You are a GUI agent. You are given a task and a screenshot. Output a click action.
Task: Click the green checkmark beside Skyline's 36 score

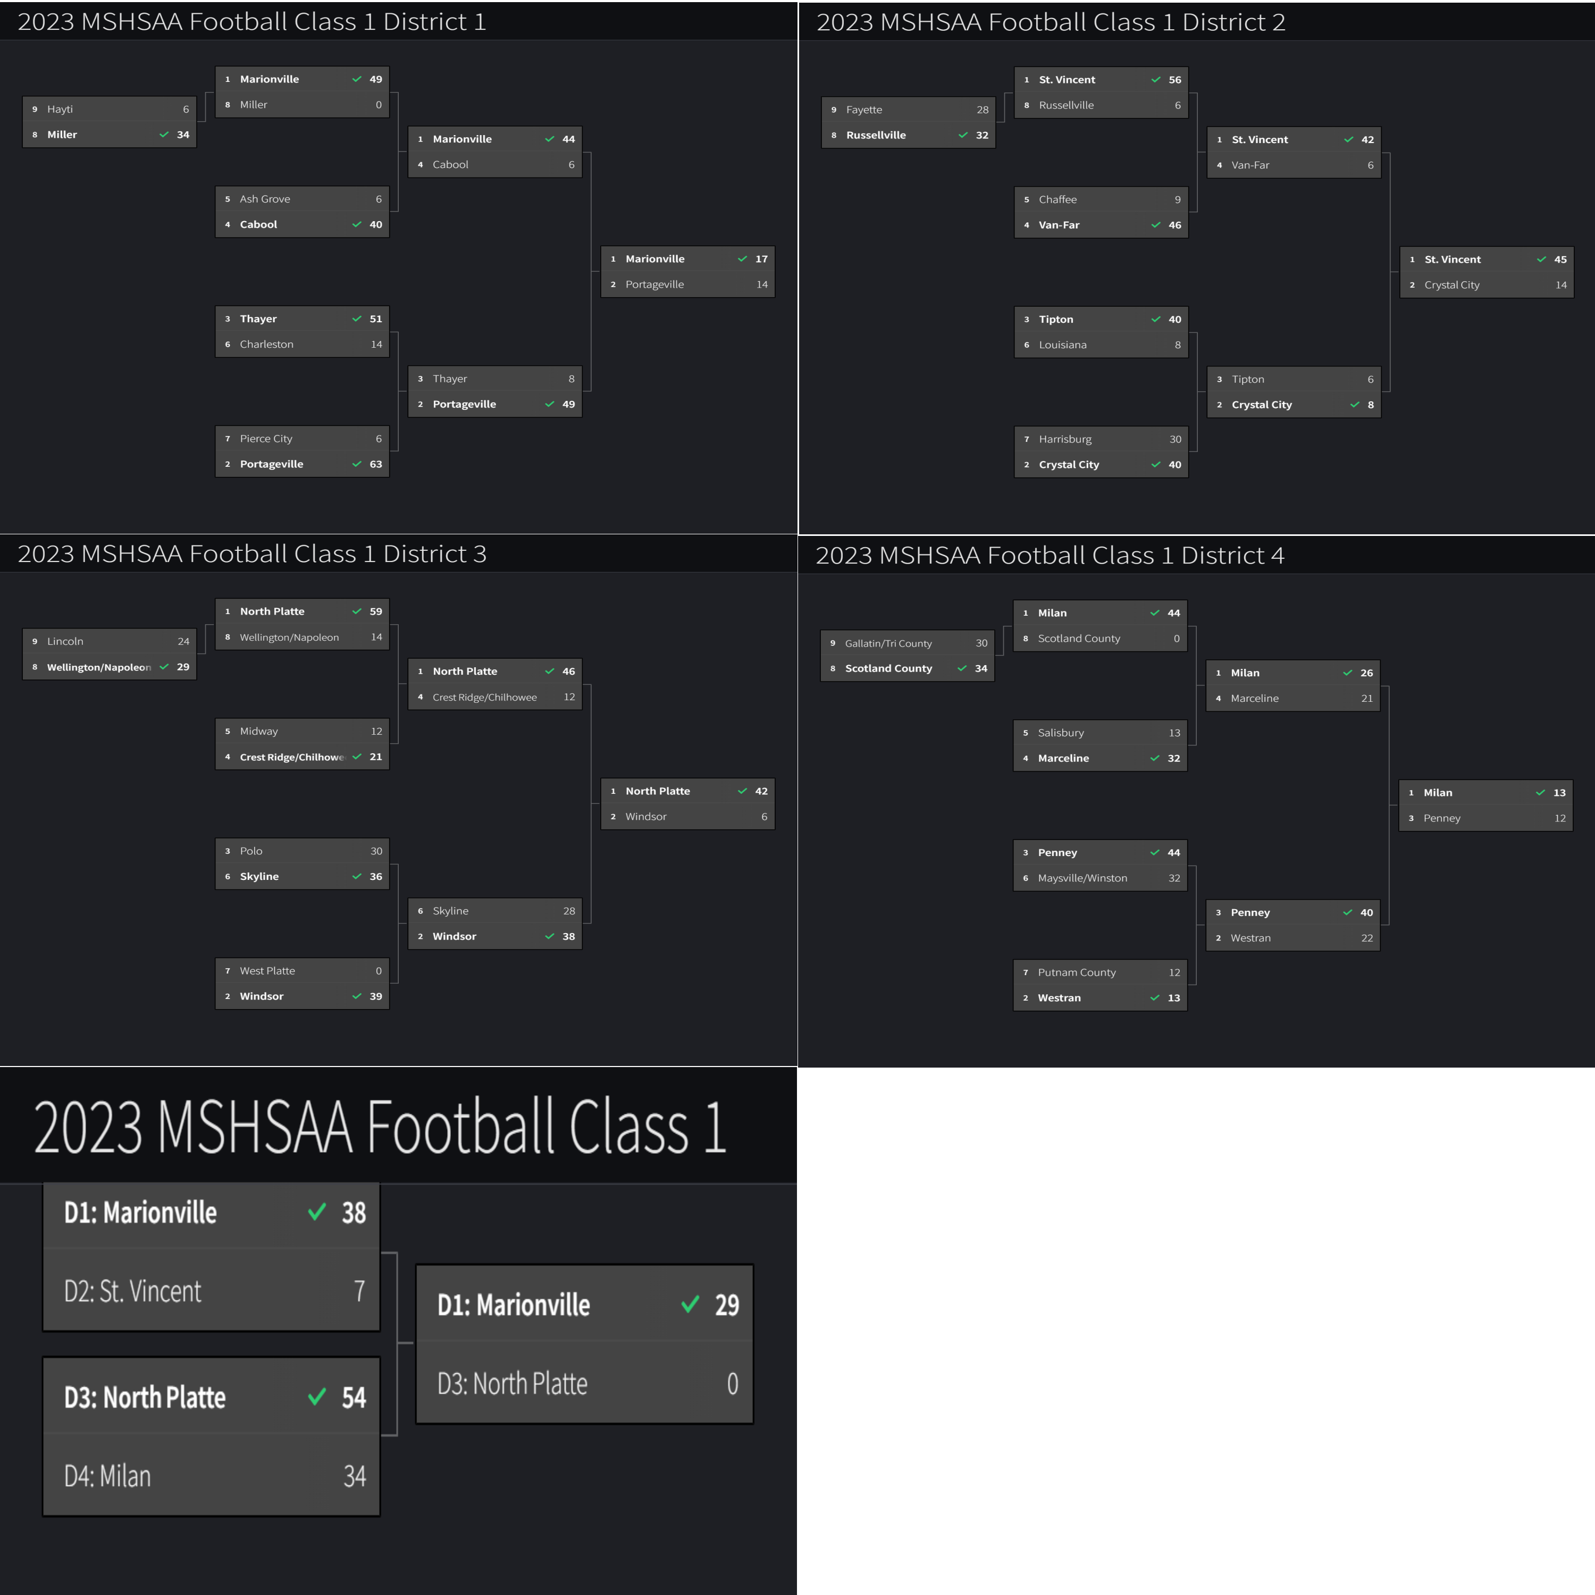click(x=357, y=877)
